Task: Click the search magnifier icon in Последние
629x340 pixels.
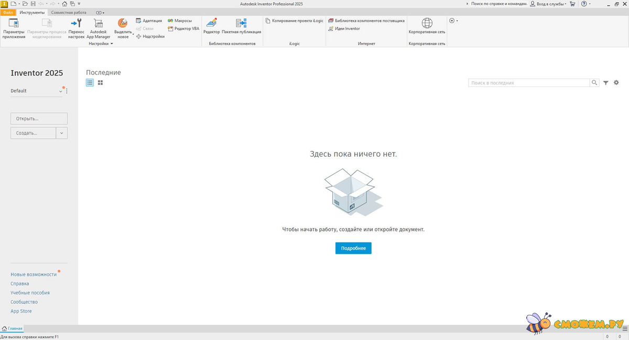Action: click(x=594, y=83)
